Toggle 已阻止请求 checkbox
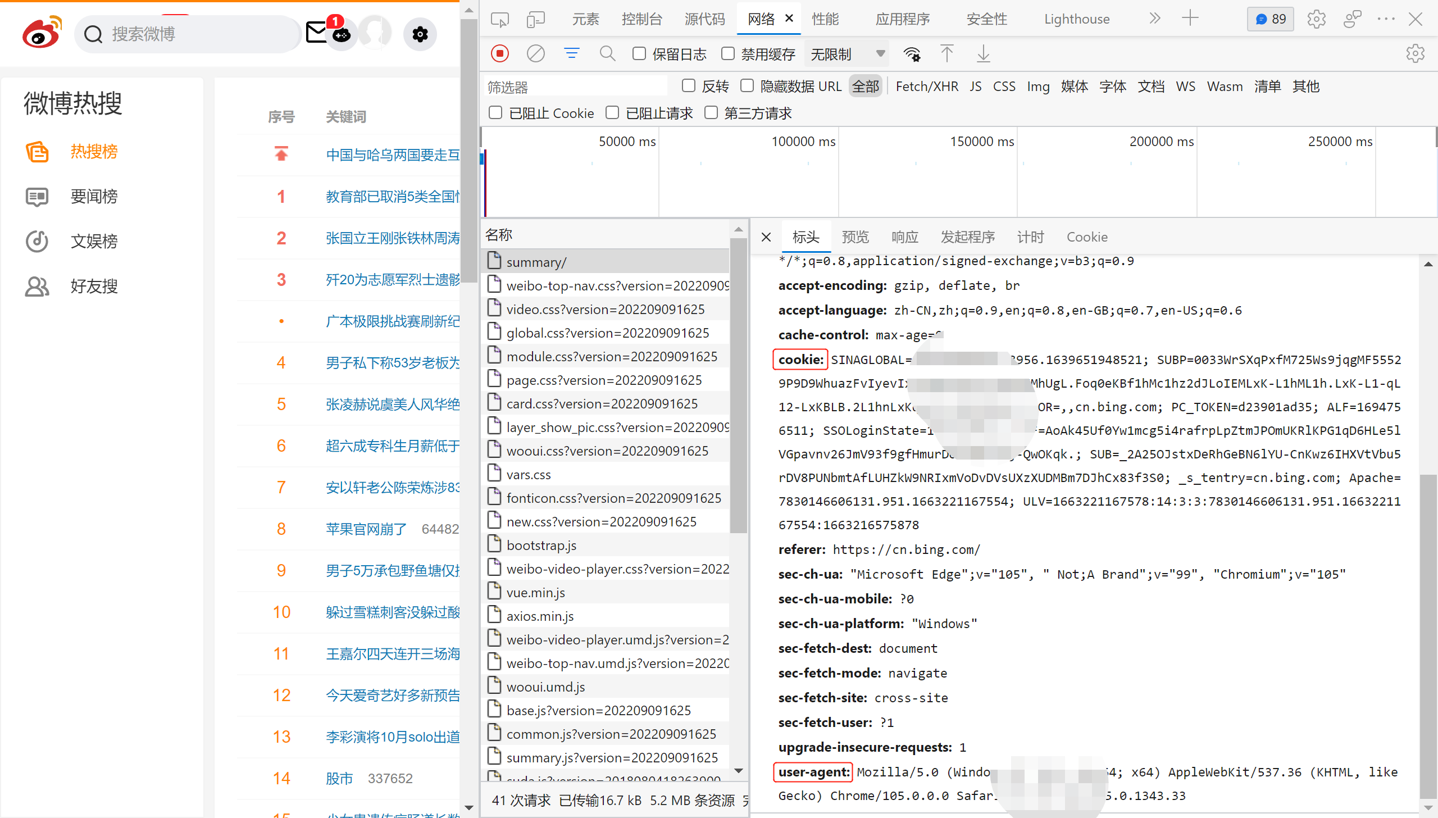 [x=612, y=113]
